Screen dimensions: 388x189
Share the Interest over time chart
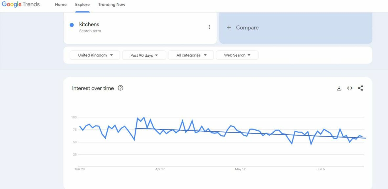[x=360, y=88]
